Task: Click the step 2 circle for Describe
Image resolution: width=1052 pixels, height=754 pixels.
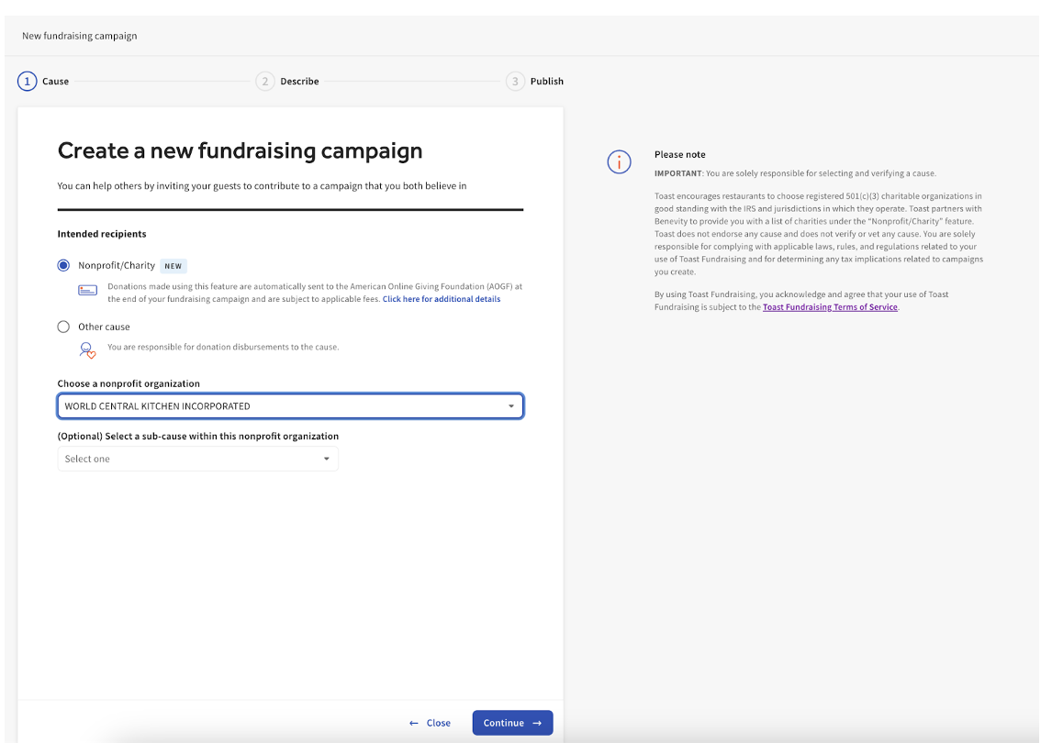Action: pos(265,82)
